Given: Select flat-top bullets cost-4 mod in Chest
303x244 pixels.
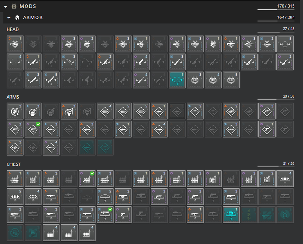Looking at the screenshot, I should 51,233.
